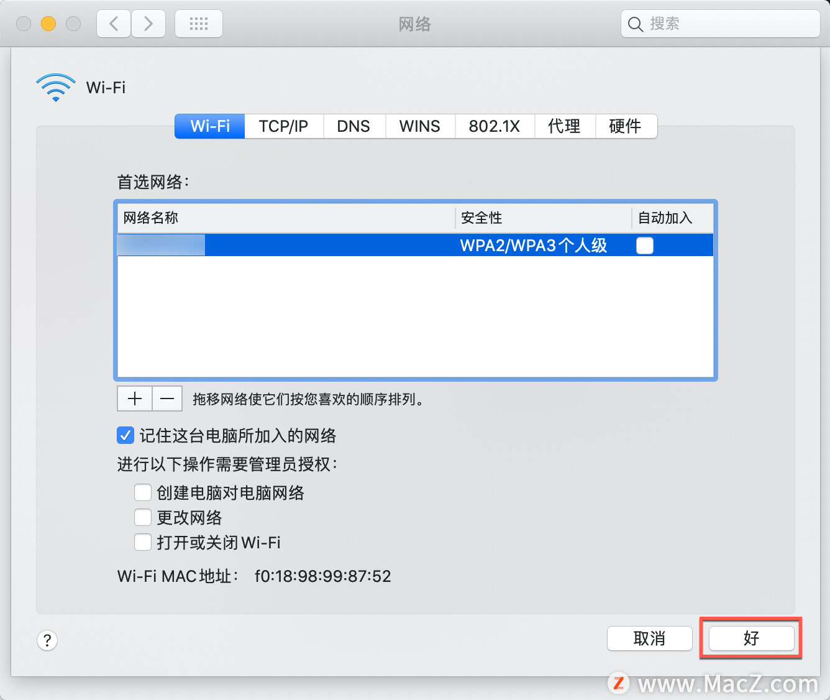Open the 硬件 tab
The width and height of the screenshot is (830, 700).
[626, 126]
